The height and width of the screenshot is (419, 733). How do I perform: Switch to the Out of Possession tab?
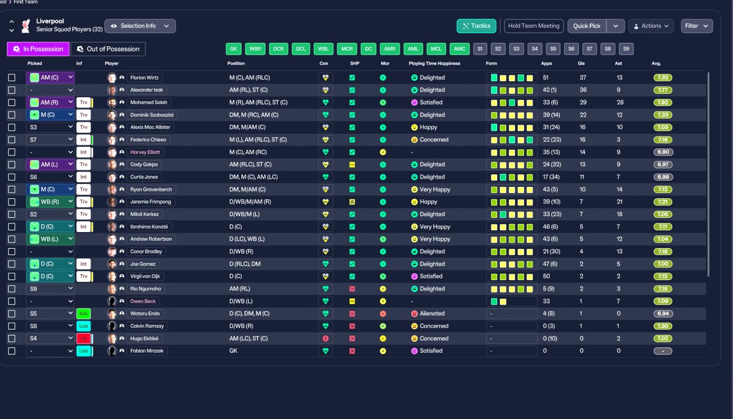[x=108, y=49]
